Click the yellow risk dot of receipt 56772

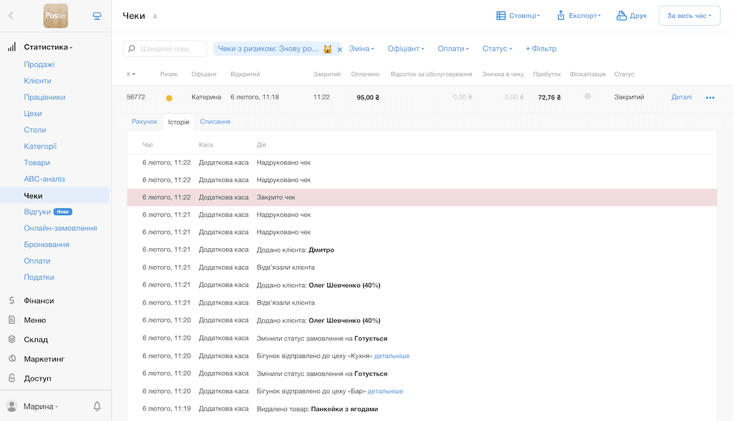click(x=169, y=97)
